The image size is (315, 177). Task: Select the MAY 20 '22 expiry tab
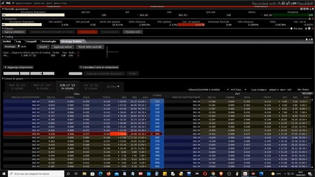pyautogui.click(x=17, y=87)
